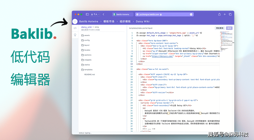Click the code minimap preview
This screenshot has height=140, width=254.
pyautogui.click(x=226, y=41)
